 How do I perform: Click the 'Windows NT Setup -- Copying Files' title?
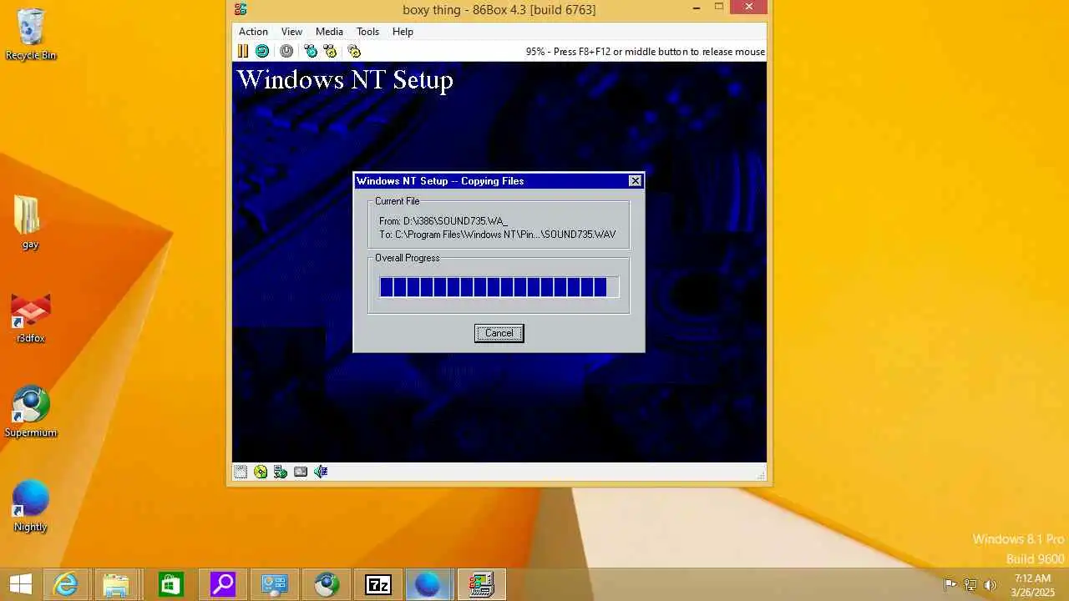(x=440, y=181)
